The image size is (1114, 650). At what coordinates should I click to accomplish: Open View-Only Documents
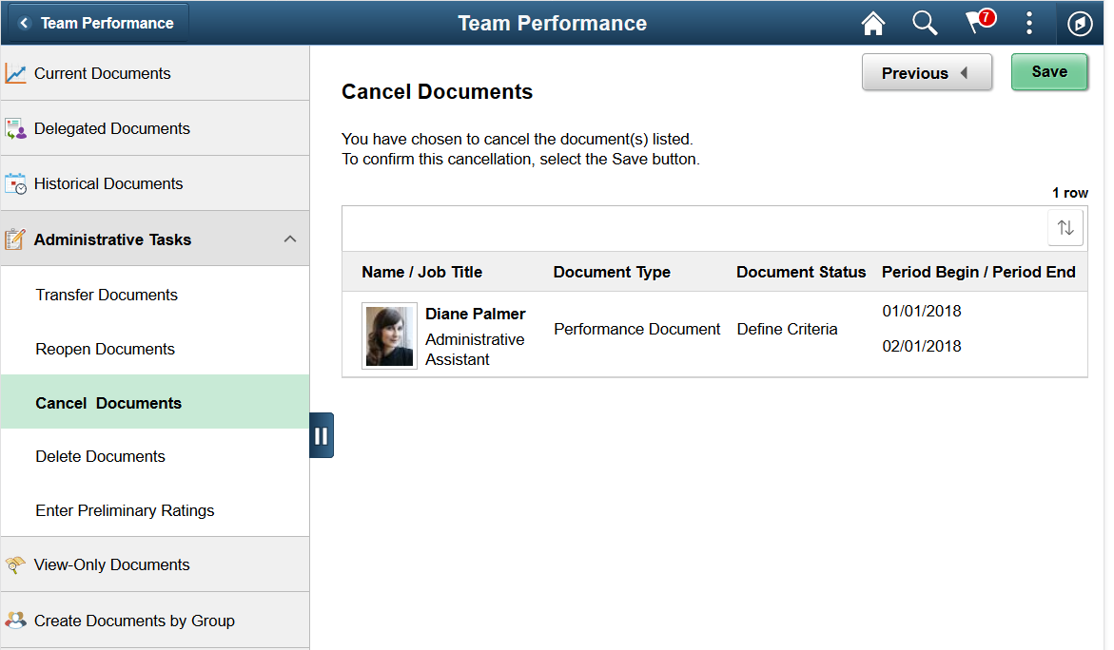coord(155,564)
